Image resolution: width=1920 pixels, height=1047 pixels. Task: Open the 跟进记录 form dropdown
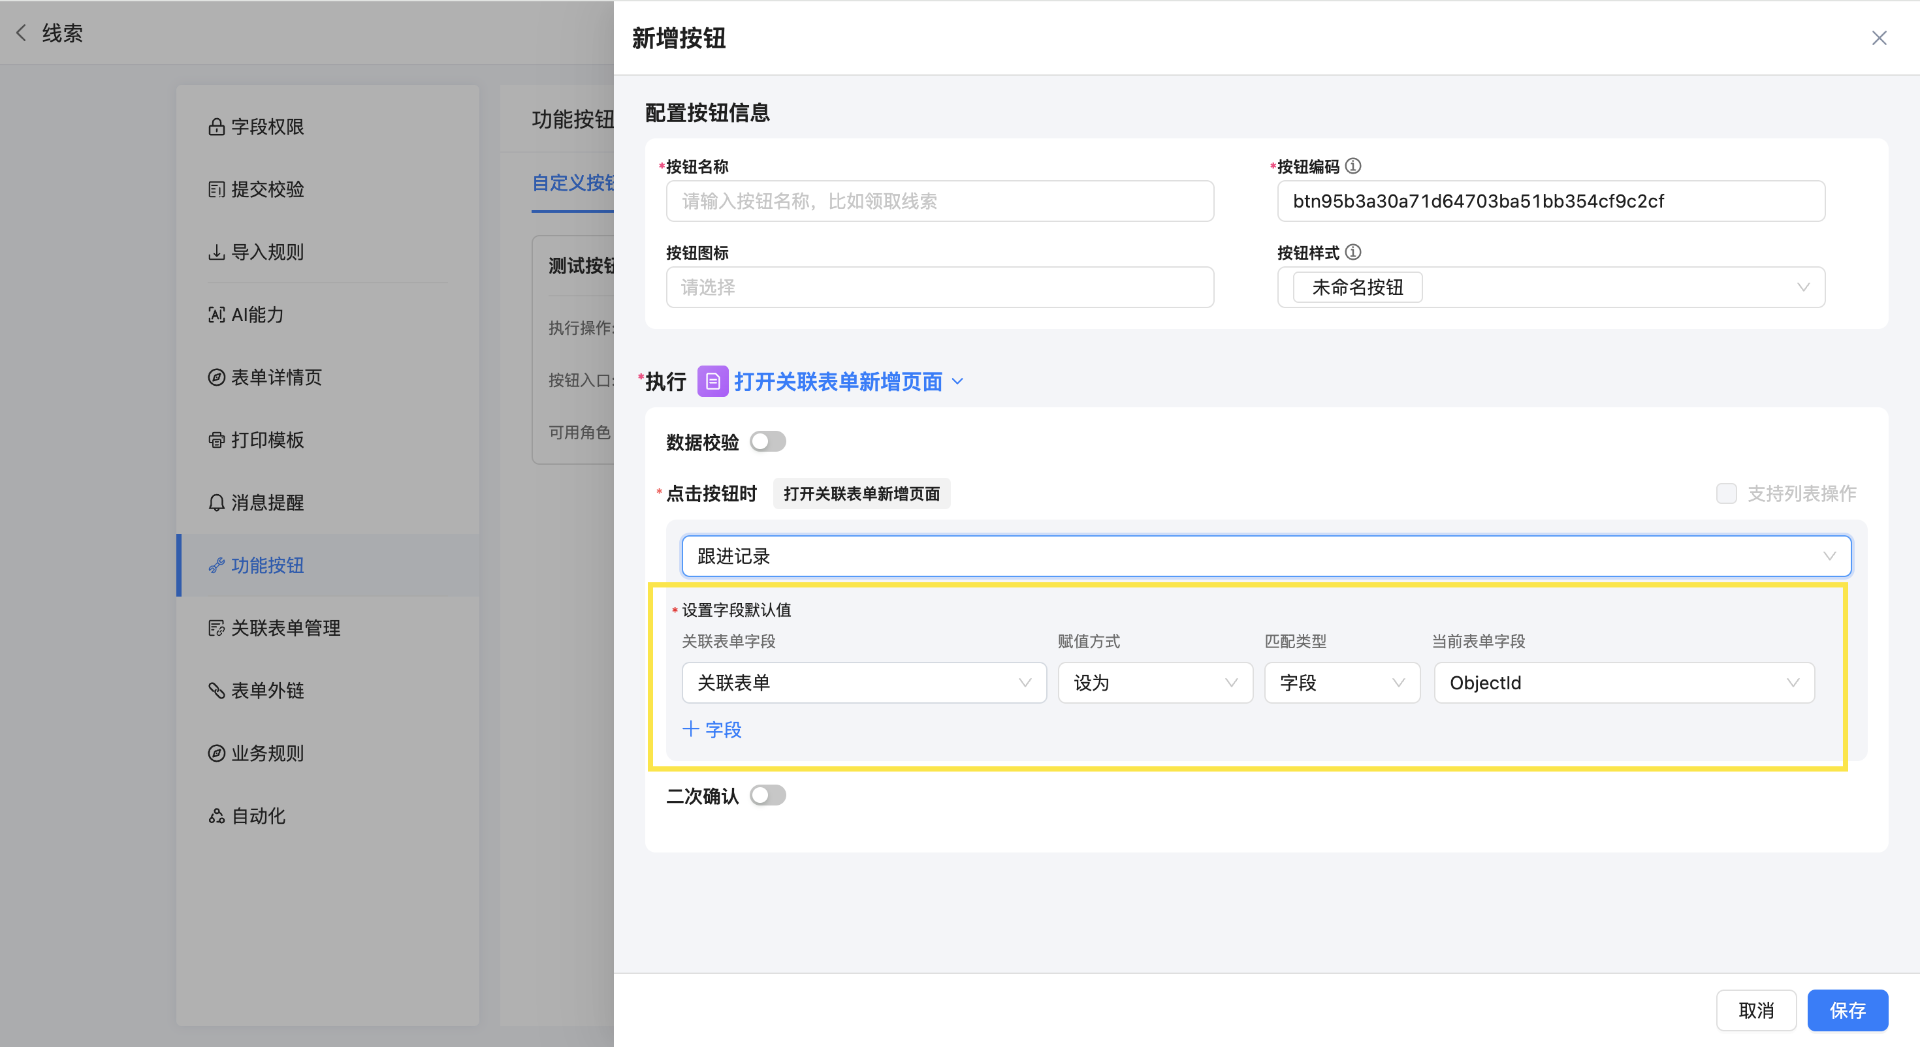[1266, 556]
